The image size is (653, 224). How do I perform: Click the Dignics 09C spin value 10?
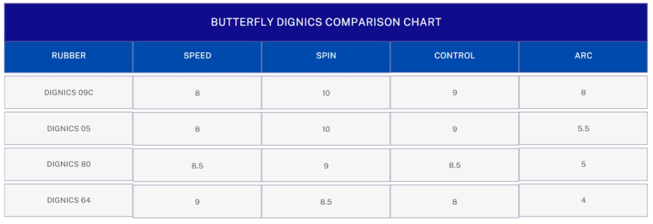pyautogui.click(x=325, y=93)
